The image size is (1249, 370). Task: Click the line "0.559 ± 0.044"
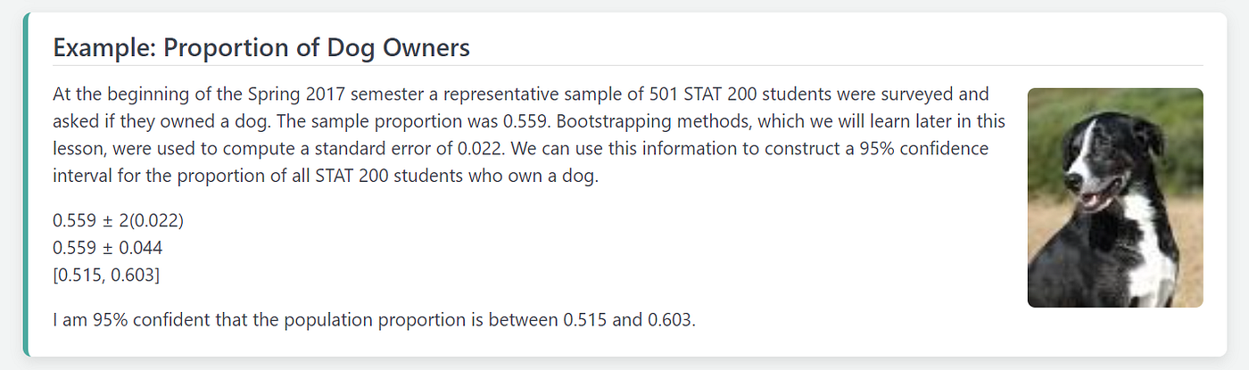pyautogui.click(x=108, y=247)
